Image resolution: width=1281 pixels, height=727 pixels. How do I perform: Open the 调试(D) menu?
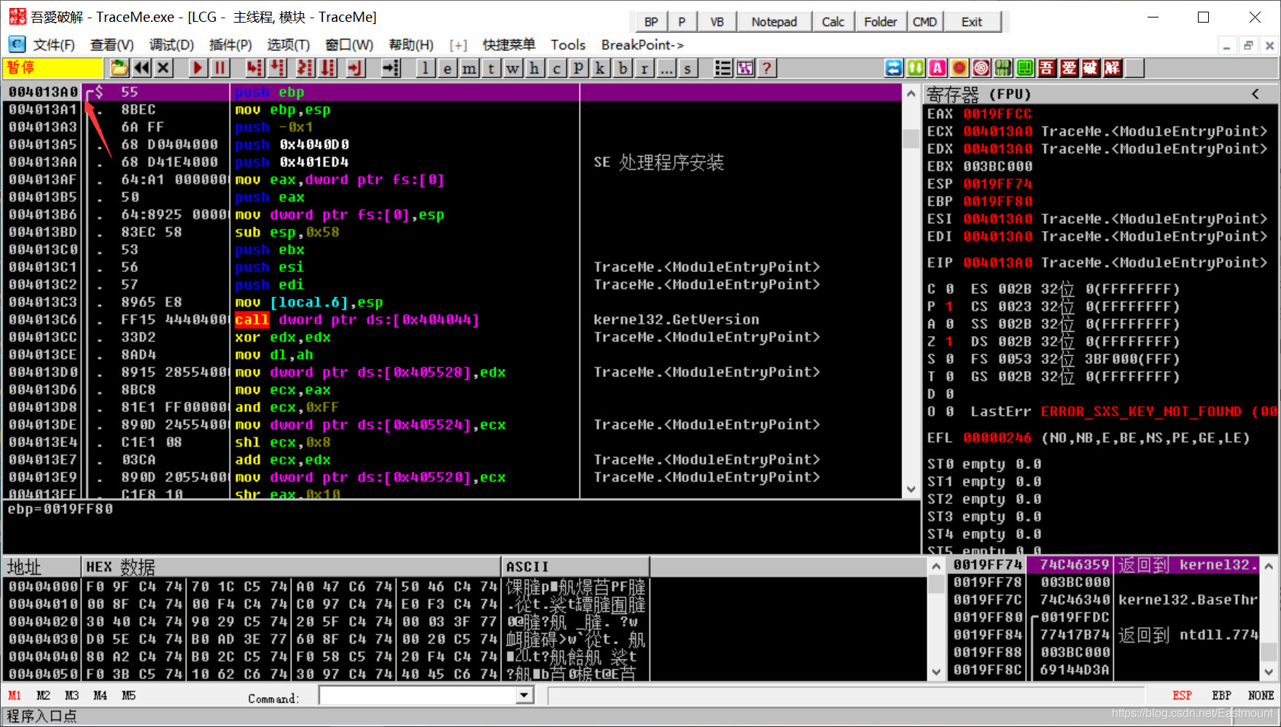coord(171,45)
